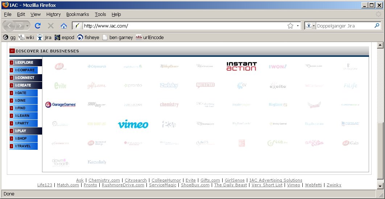Select the I:CREATE category
Viewport: 385px width, 199px height.
tap(26, 85)
